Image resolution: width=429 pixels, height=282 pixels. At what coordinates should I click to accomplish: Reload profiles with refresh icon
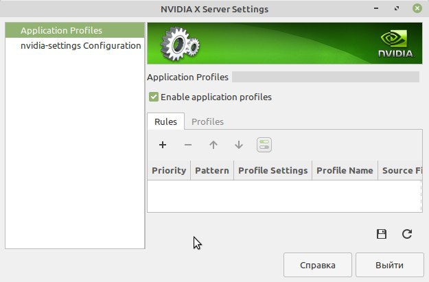(407, 234)
